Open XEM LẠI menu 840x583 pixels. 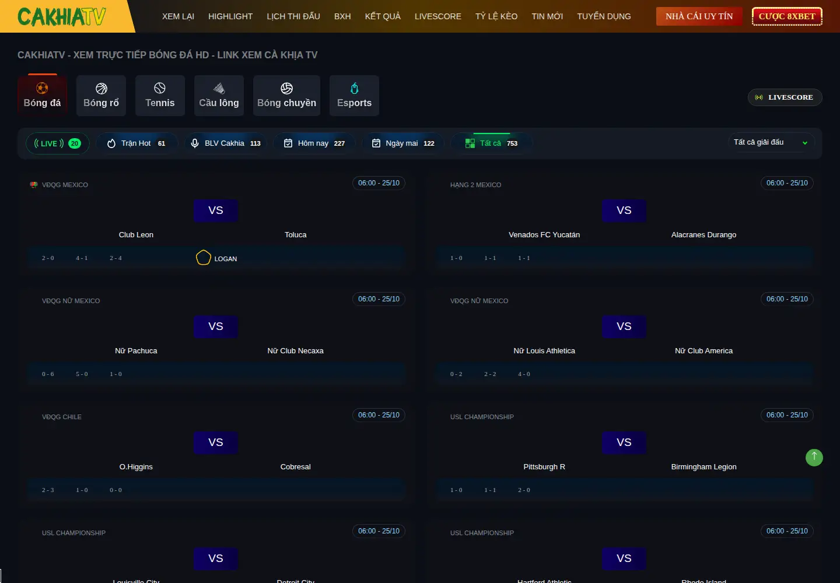click(178, 16)
